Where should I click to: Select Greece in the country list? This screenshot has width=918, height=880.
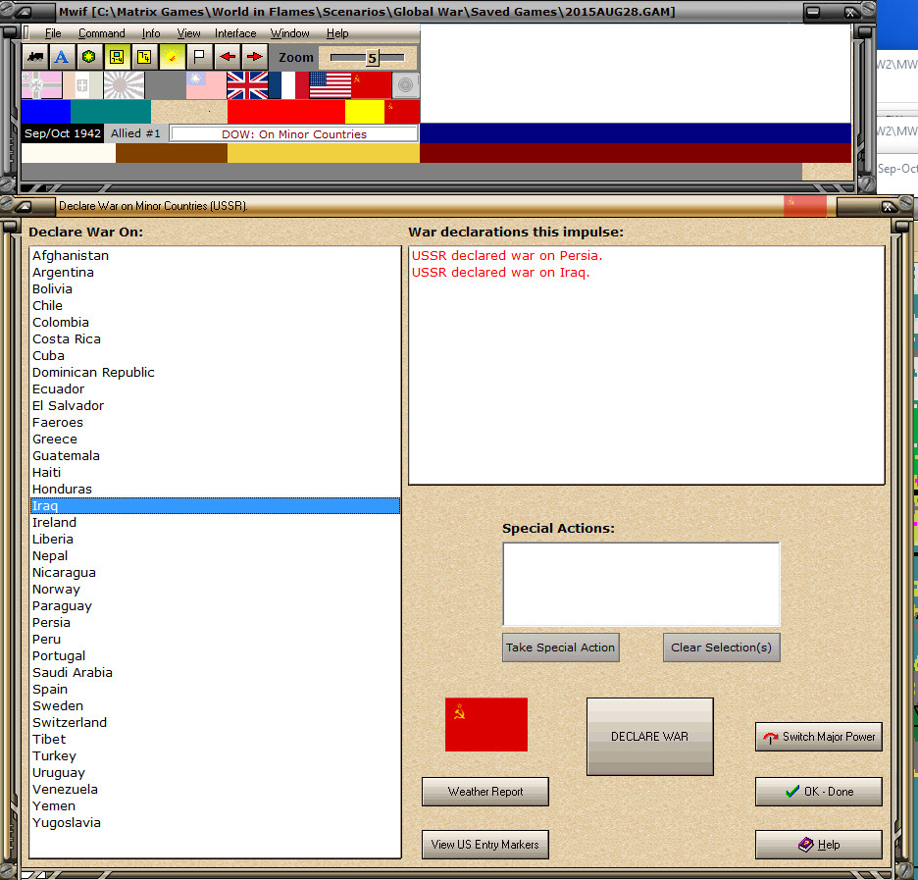[215, 440]
